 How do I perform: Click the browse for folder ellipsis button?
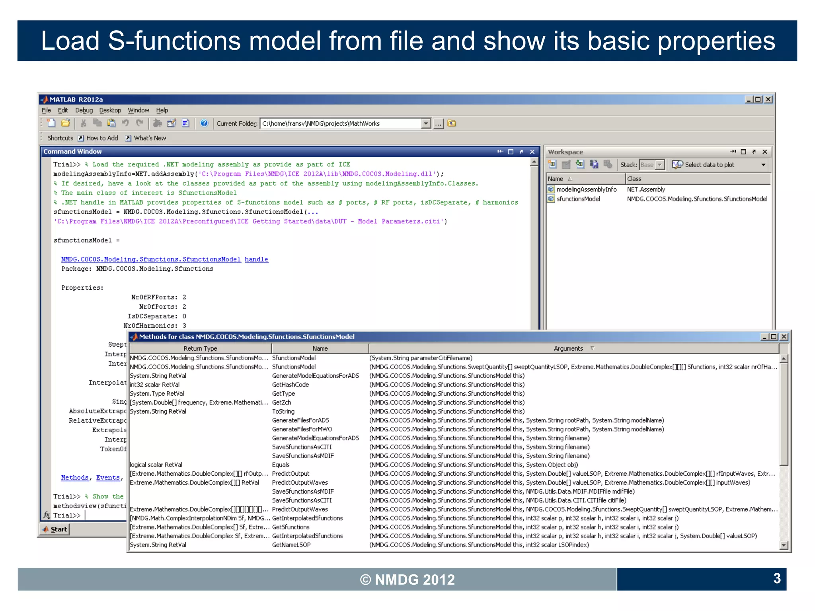(438, 123)
